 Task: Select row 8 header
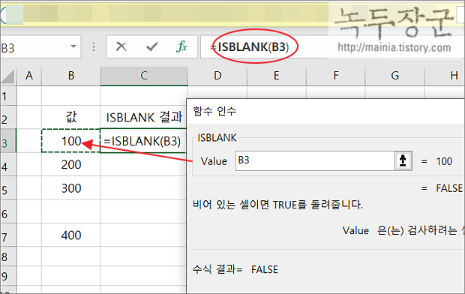pos(8,256)
